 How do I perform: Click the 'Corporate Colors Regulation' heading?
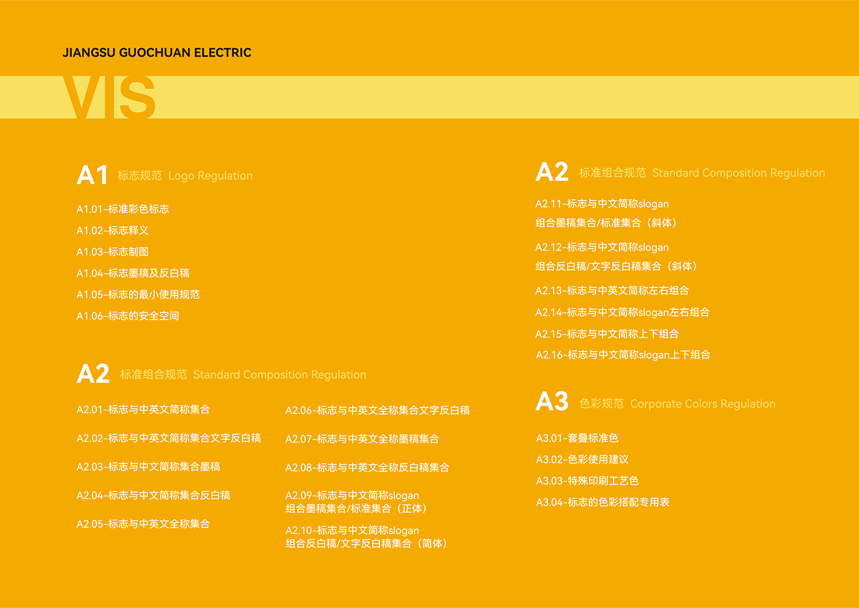(703, 404)
